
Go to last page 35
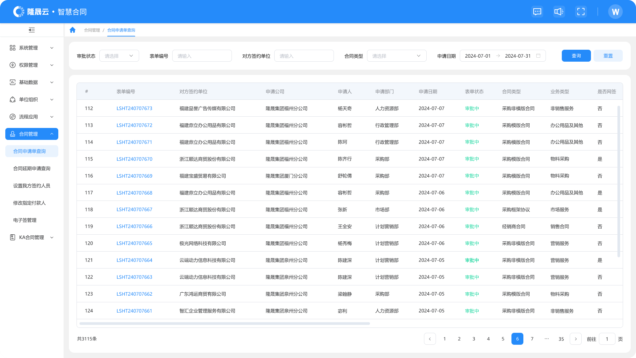point(561,339)
